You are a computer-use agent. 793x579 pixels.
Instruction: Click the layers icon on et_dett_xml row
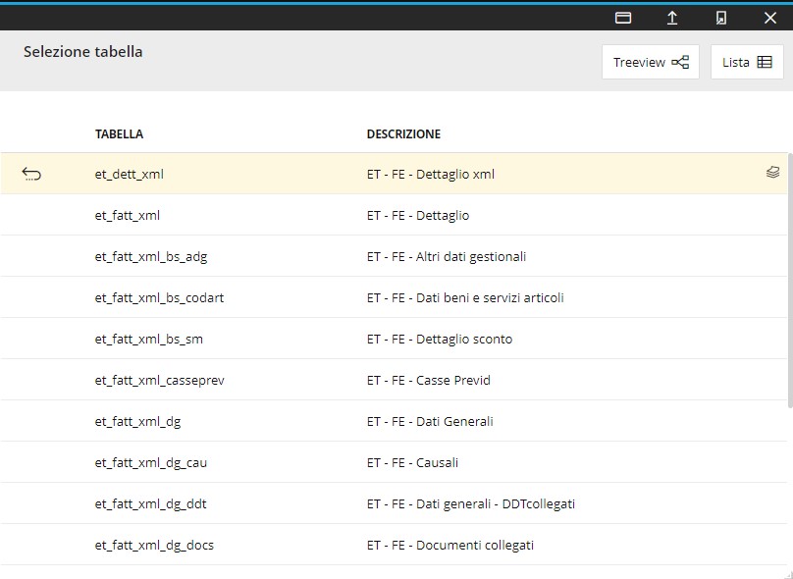point(772,173)
